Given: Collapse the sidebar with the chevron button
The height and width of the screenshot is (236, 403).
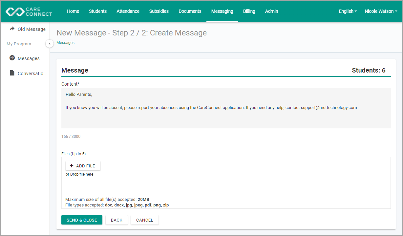Looking at the screenshot, I should (50, 43).
